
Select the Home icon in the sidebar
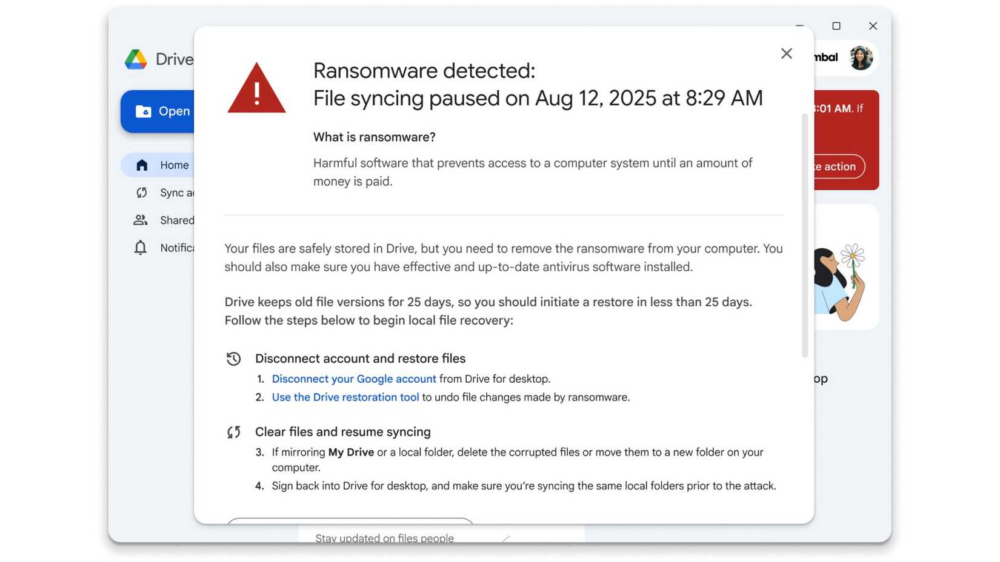pos(141,164)
